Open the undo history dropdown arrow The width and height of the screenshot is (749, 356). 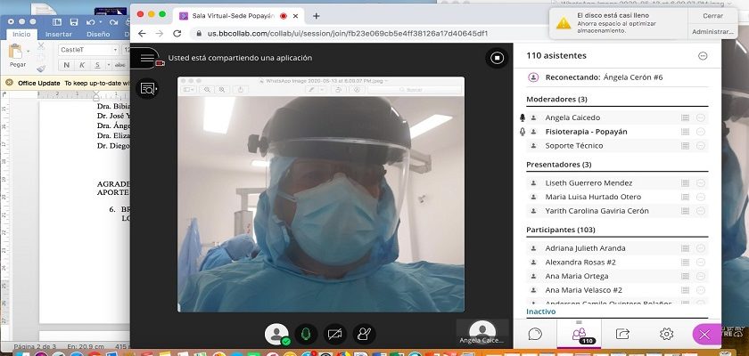pyautogui.click(x=100, y=22)
